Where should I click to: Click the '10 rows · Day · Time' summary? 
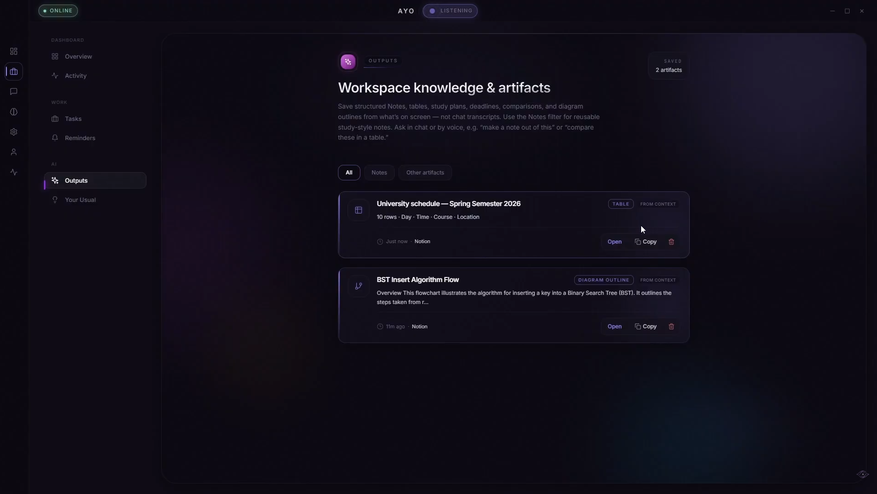click(428, 217)
